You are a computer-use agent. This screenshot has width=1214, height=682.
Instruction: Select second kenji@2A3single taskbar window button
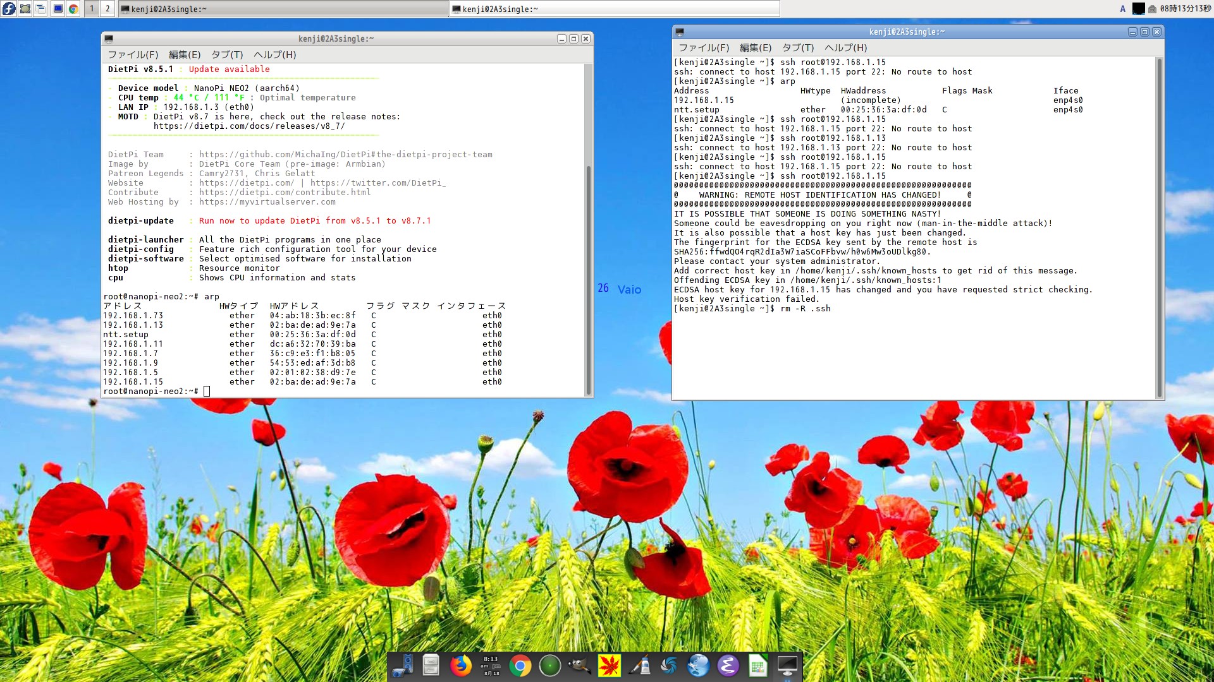click(613, 9)
